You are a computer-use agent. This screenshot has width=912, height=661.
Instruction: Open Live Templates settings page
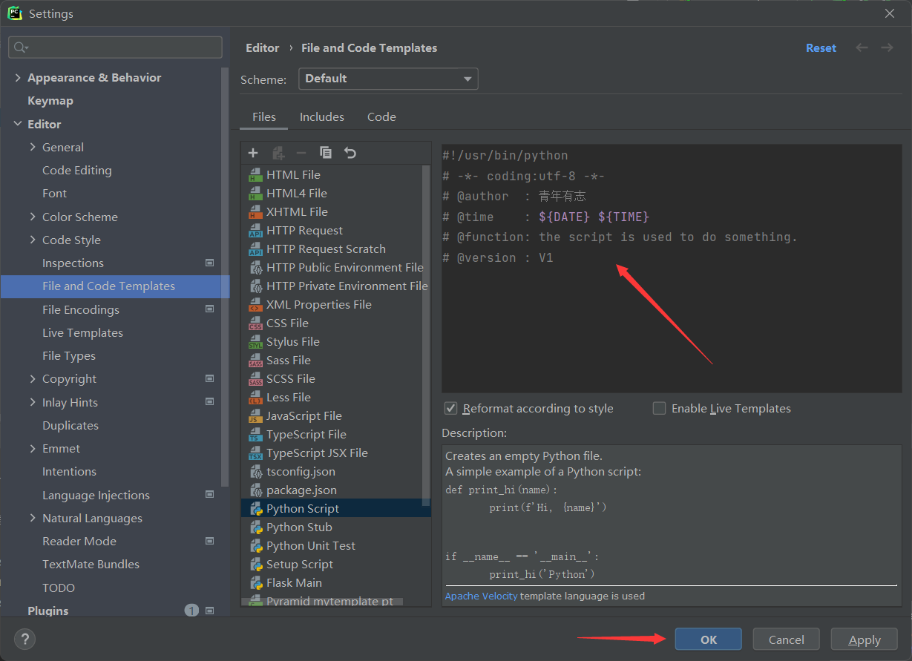pos(82,332)
